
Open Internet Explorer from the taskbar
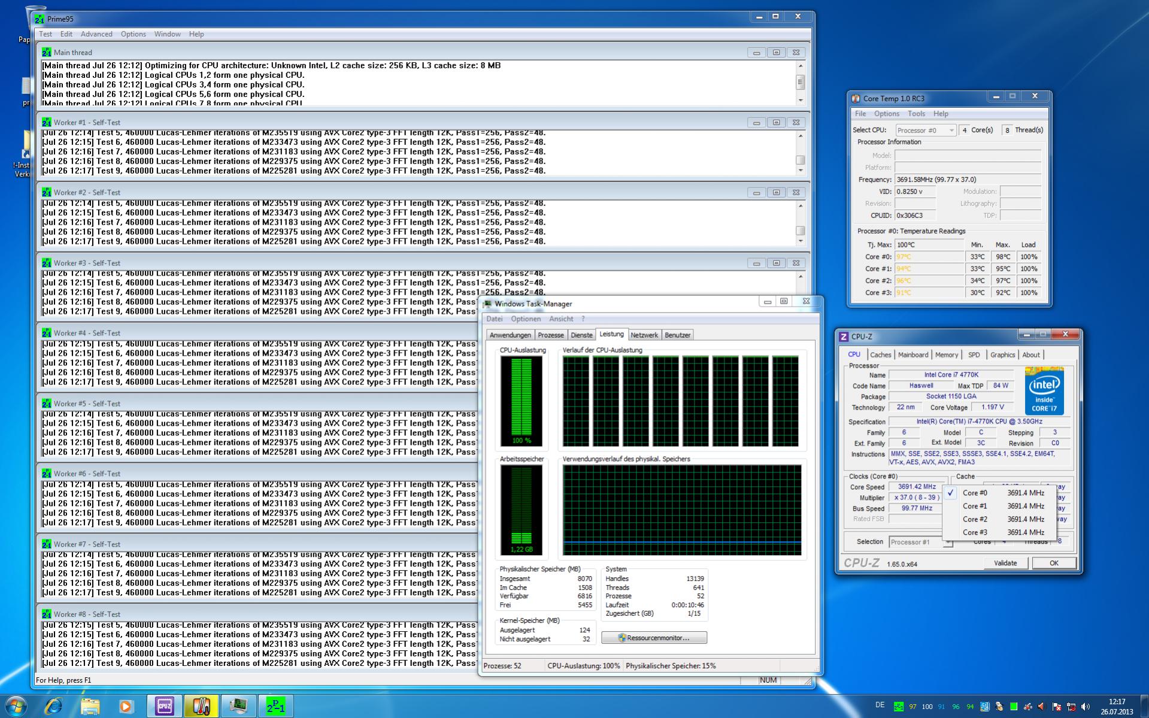(x=54, y=707)
